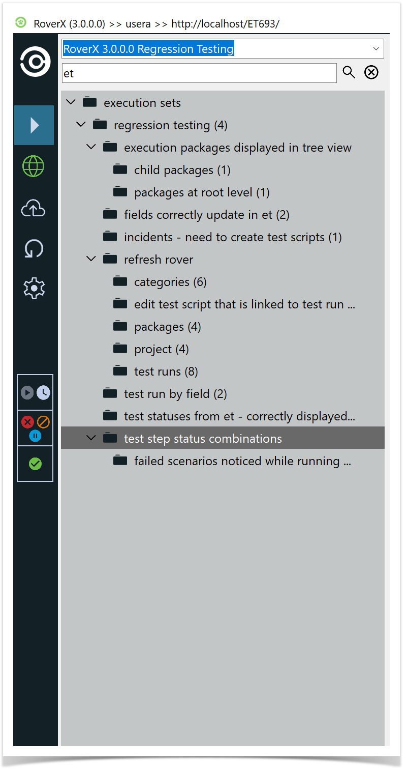Click the search text field containing 'et'
Viewport: 407px width, 771px height.
tap(199, 73)
